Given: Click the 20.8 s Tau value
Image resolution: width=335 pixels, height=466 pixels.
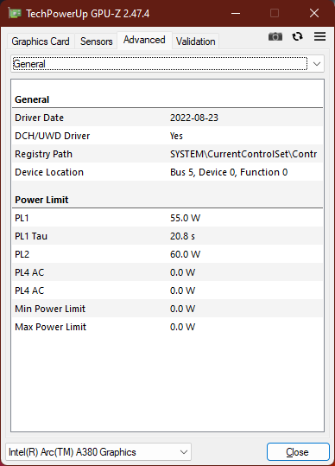Looking at the screenshot, I should click(182, 236).
